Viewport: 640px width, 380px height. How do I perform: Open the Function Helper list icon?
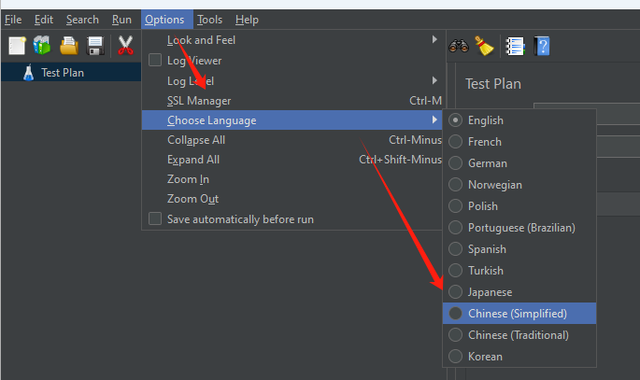(514, 45)
